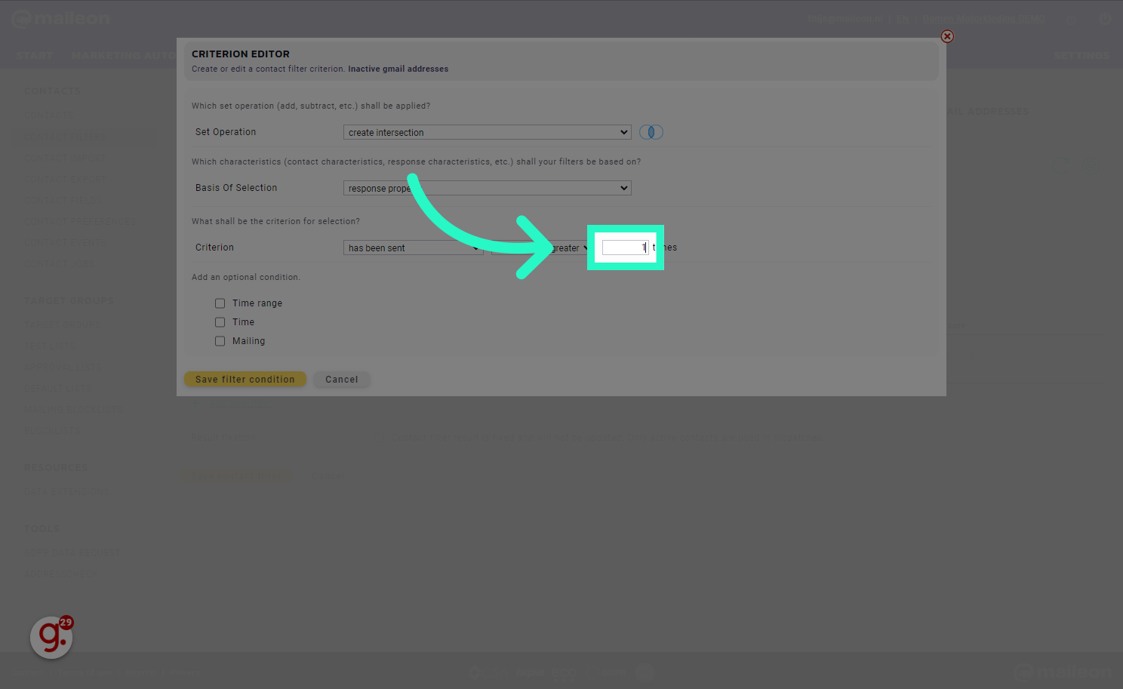Image resolution: width=1123 pixels, height=689 pixels.
Task: Click Damen Motorkleding DEMO account link
Action: point(984,19)
